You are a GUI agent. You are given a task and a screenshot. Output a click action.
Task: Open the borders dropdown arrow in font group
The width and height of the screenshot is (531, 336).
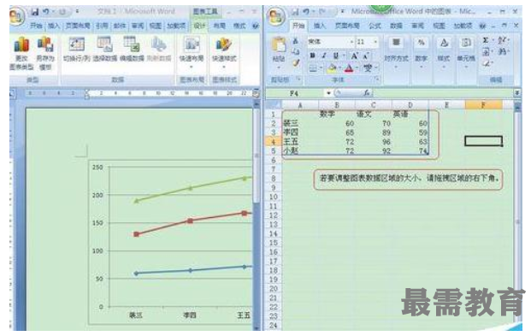(321, 68)
